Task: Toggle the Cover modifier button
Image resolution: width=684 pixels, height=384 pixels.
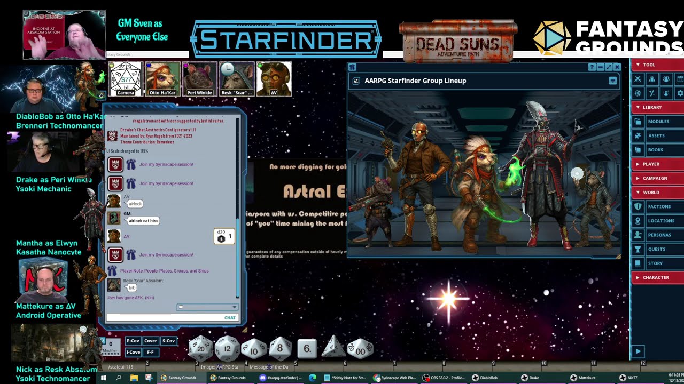Action: click(x=151, y=341)
